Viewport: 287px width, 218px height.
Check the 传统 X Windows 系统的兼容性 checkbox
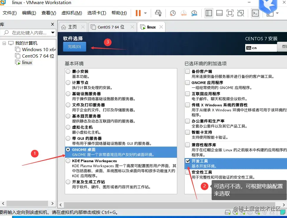(188, 105)
